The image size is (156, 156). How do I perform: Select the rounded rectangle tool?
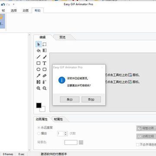click(45, 69)
